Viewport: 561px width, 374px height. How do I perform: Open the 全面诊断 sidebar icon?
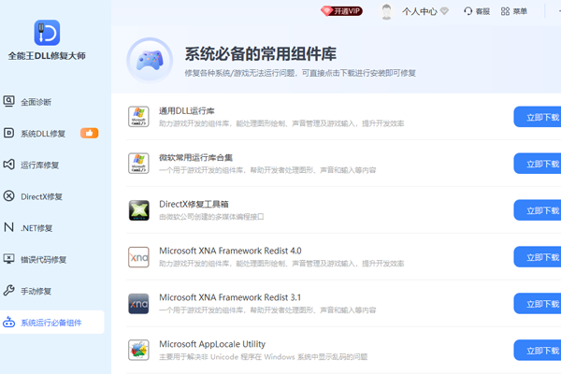(9, 101)
